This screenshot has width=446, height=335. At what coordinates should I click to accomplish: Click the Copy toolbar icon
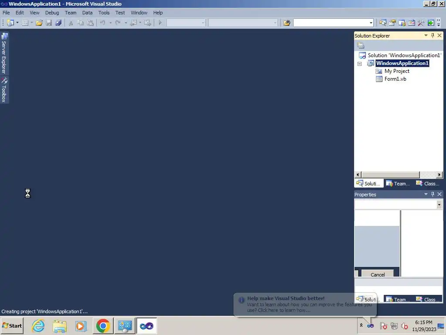click(x=81, y=23)
